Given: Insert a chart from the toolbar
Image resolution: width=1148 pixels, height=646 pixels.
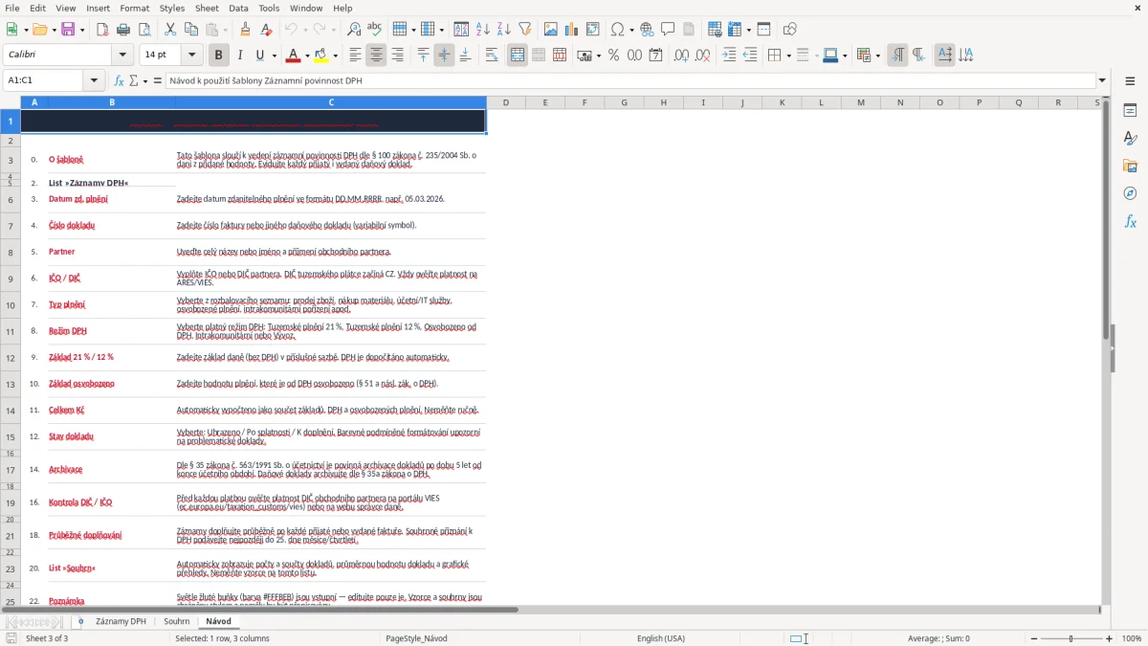Looking at the screenshot, I should 571,30.
